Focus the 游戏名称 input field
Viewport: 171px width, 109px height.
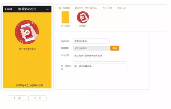click(x=91, y=41)
